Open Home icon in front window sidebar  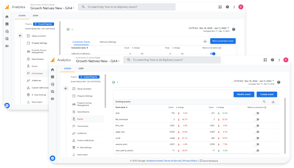52,70
